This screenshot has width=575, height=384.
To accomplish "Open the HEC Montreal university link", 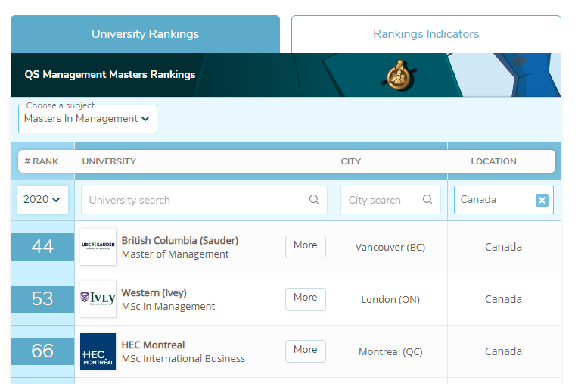I will [x=153, y=345].
